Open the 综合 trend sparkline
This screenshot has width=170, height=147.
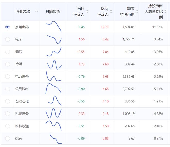point(56,139)
